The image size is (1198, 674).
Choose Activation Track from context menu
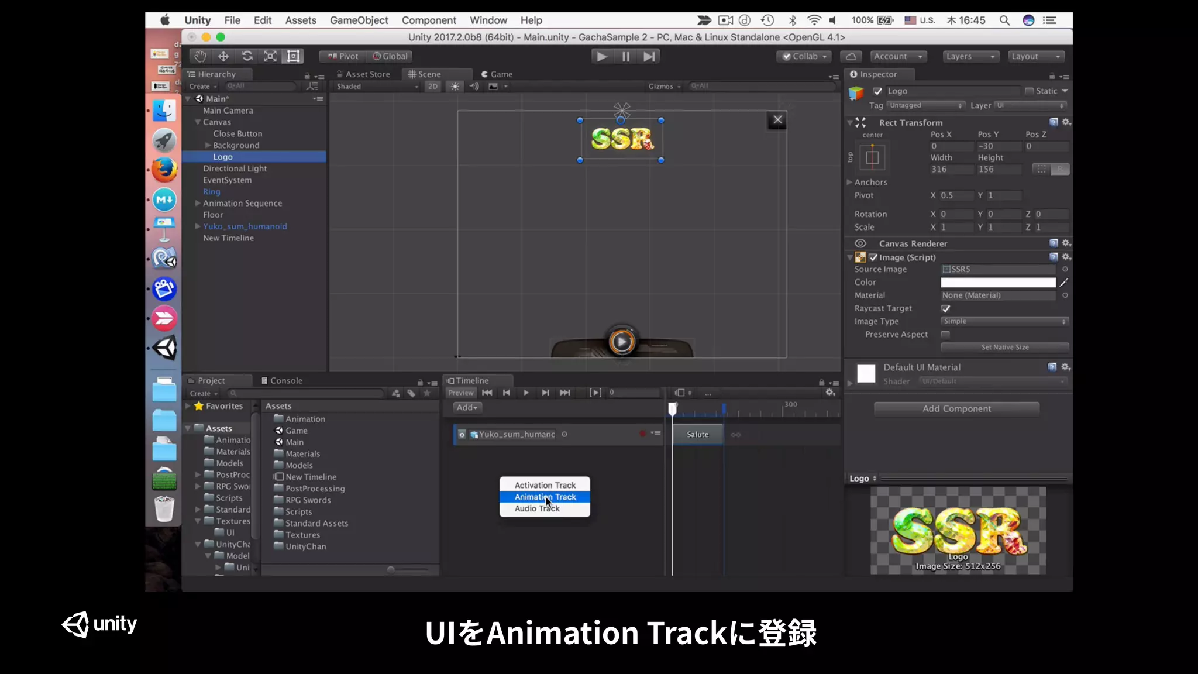click(x=545, y=485)
